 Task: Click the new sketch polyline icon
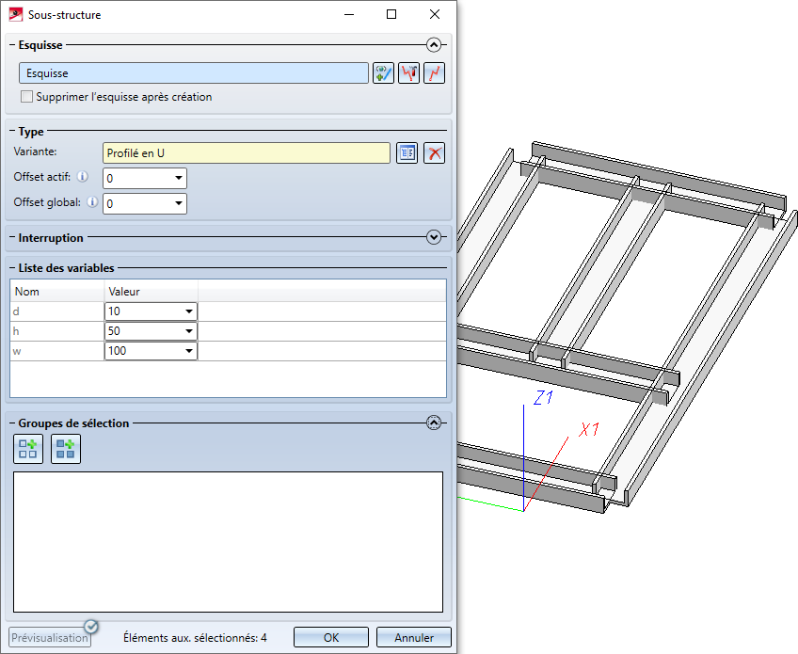coord(434,73)
